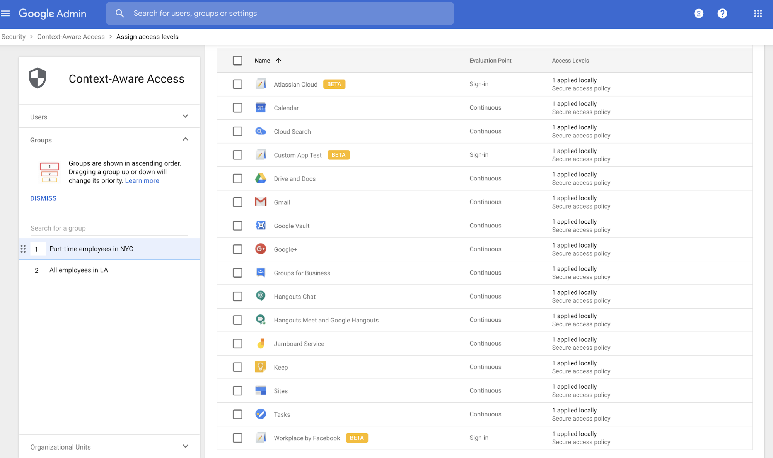Click the Tasks app icon
Image resolution: width=773 pixels, height=458 pixels.
261,414
